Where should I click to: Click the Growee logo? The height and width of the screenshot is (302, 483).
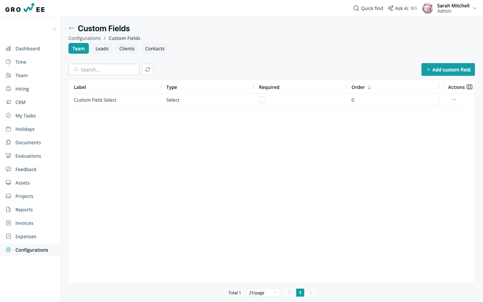click(25, 8)
